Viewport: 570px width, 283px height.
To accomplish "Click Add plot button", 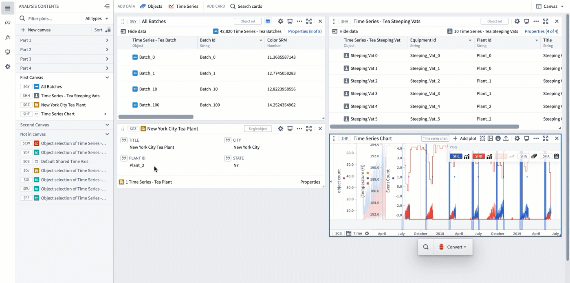I will pyautogui.click(x=465, y=138).
